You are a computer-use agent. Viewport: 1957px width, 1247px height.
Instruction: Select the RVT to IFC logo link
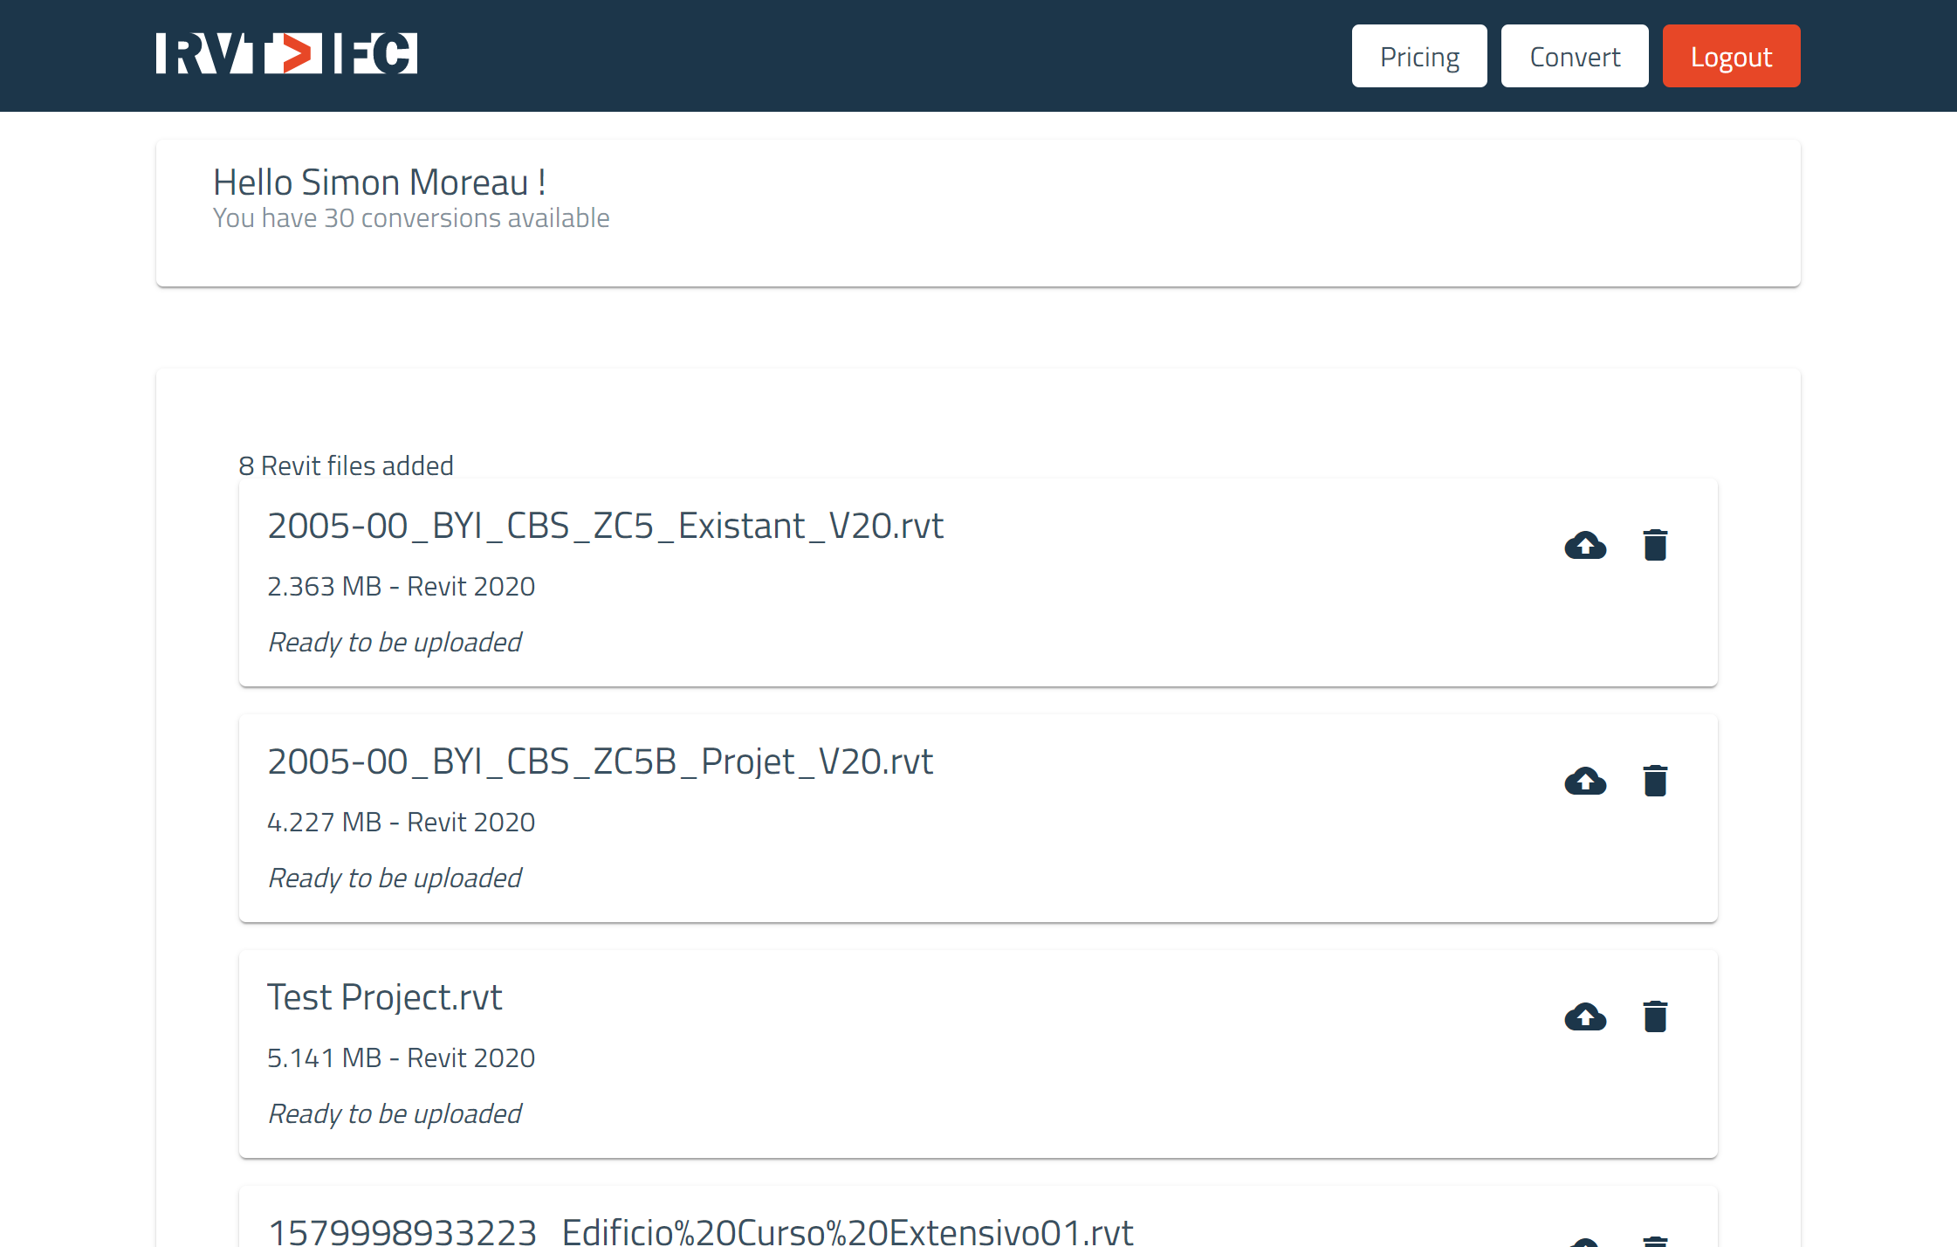284,56
